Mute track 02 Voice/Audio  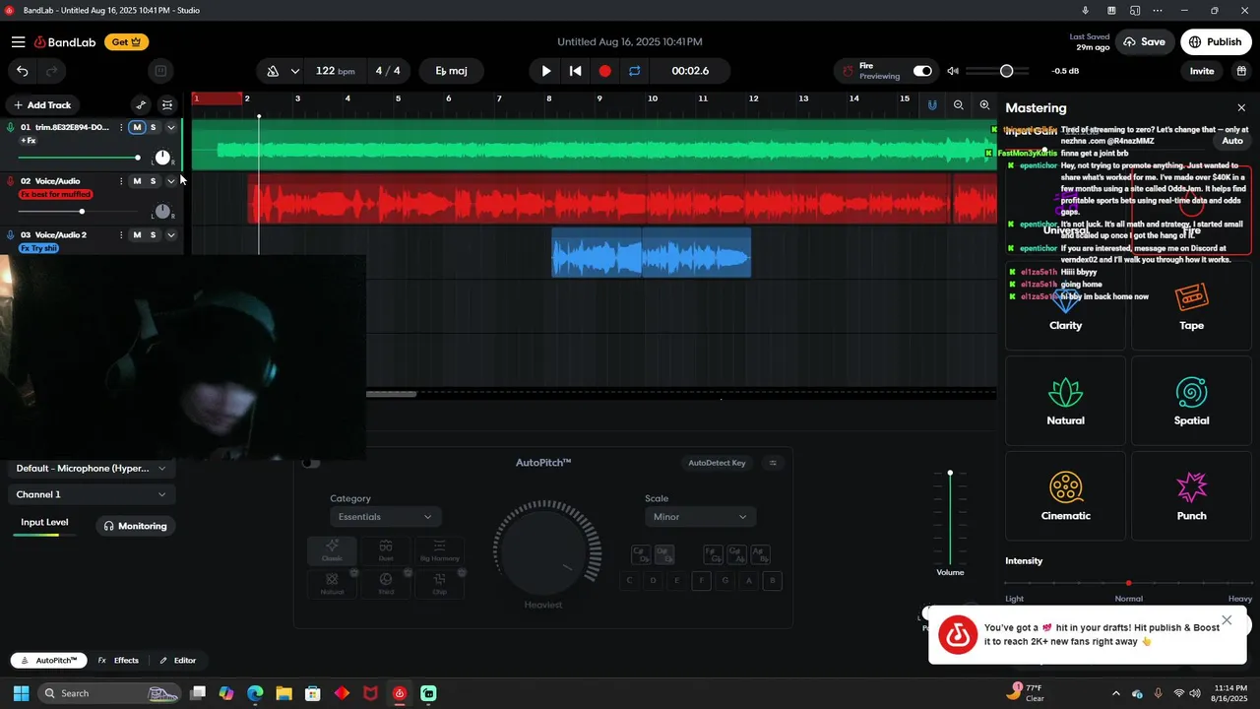(x=137, y=181)
